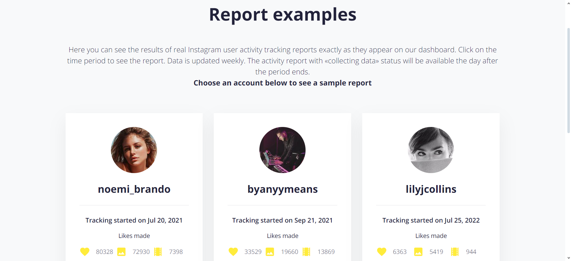The height and width of the screenshot is (261, 572).
Task: Open lilyjcollins profile picture
Action: coord(431,150)
